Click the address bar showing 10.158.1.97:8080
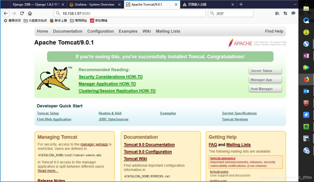Screen dimensions: 314x182 (130, 13)
